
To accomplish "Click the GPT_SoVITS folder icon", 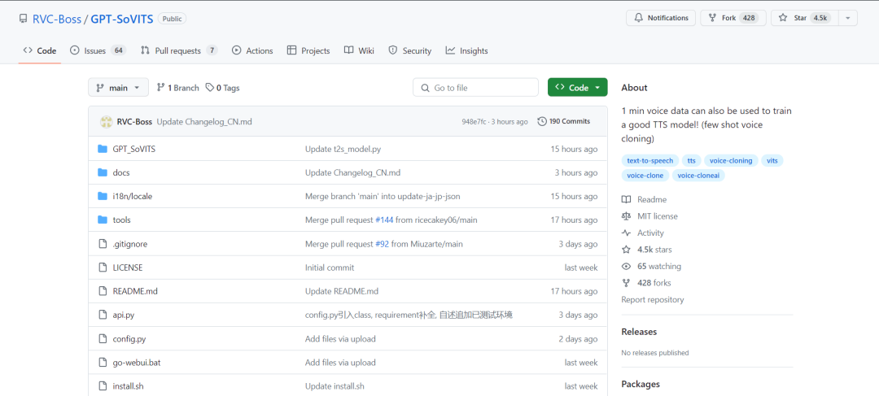I will point(102,149).
